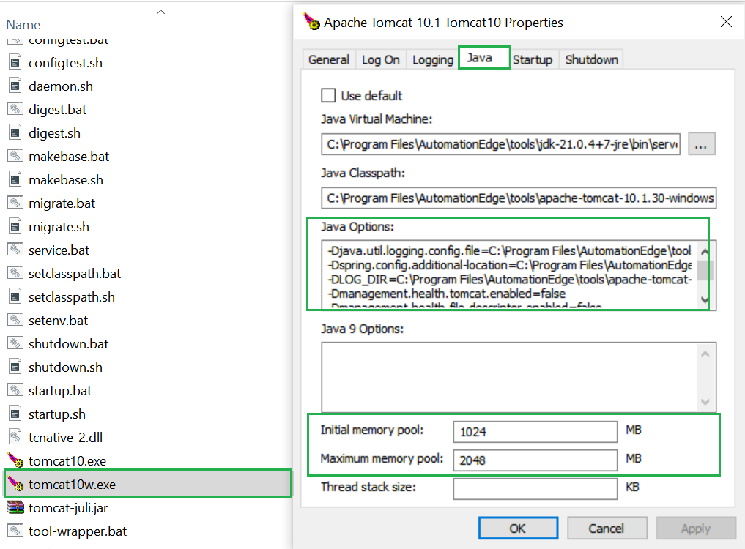Click Java Options scrollbar up arrow

pos(705,251)
